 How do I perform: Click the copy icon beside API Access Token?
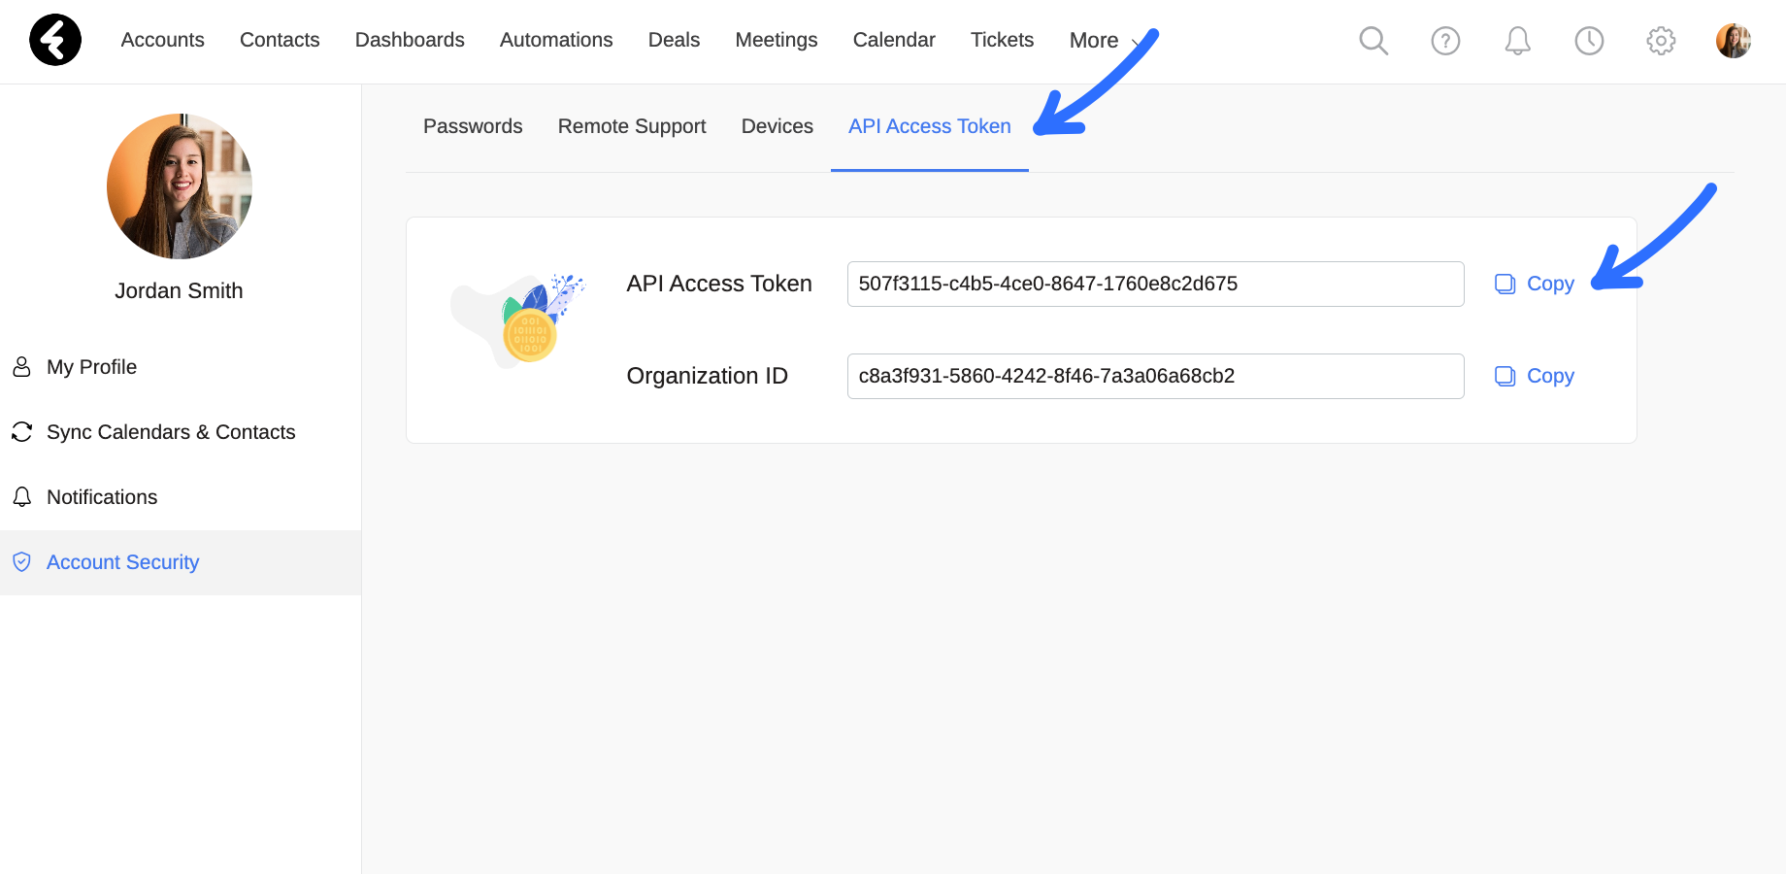coord(1505,284)
